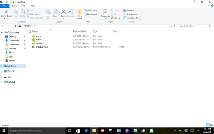Open the ribbon Open dropdown
214x134 pixels.
116,10
